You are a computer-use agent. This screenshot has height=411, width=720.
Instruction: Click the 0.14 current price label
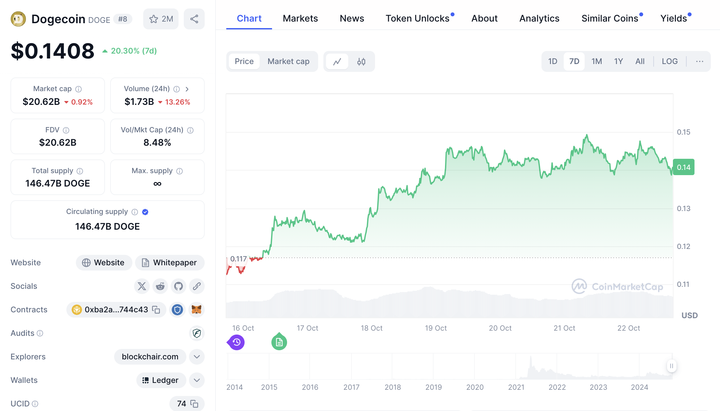click(x=684, y=167)
